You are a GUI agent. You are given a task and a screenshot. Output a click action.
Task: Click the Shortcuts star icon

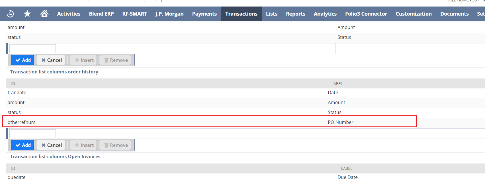(x=27, y=14)
